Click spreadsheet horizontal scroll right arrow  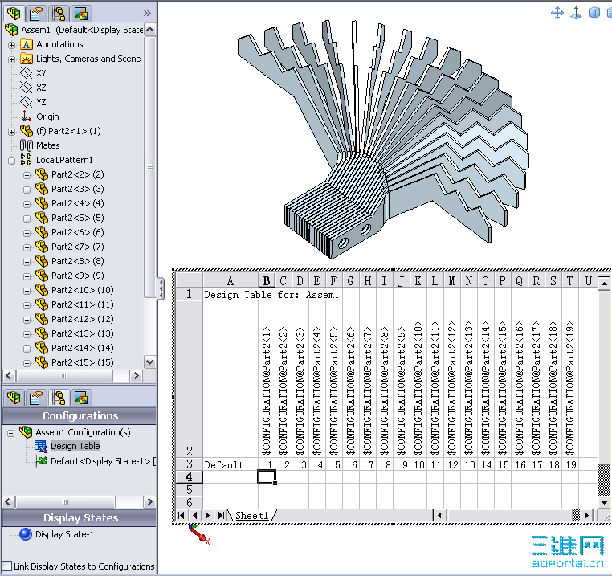[x=586, y=515]
